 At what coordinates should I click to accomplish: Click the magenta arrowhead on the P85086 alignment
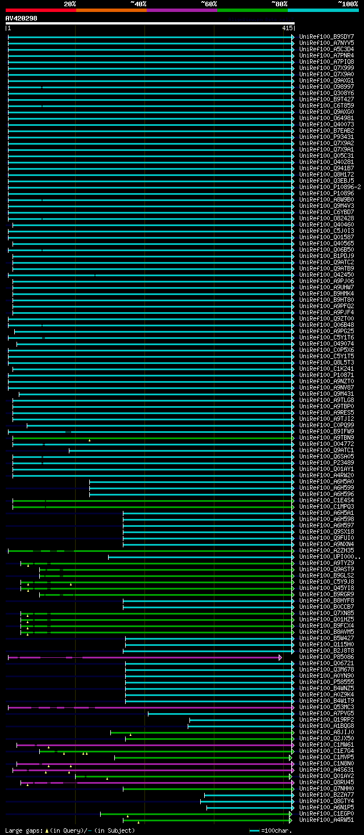click(280, 657)
